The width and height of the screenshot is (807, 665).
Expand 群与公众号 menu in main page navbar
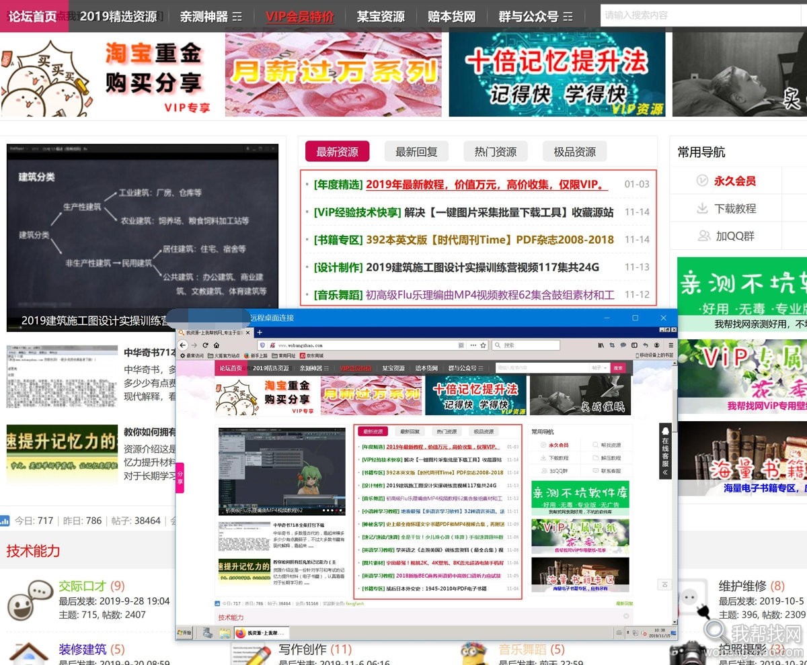tap(568, 17)
